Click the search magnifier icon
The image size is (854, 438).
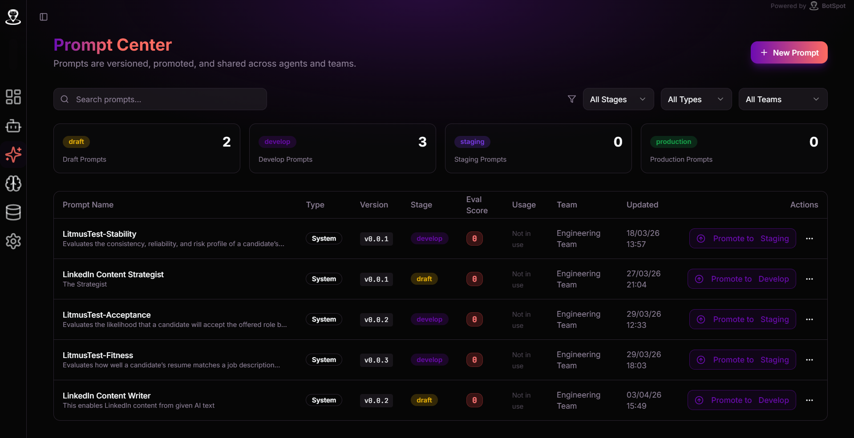tap(65, 99)
